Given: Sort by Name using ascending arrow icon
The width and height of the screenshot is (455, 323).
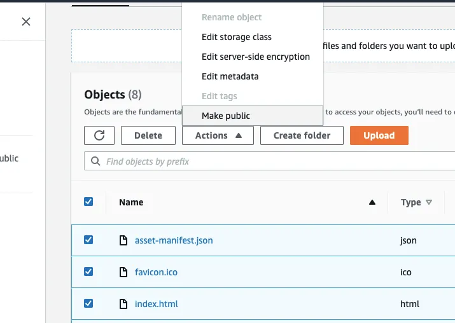Looking at the screenshot, I should point(372,202).
